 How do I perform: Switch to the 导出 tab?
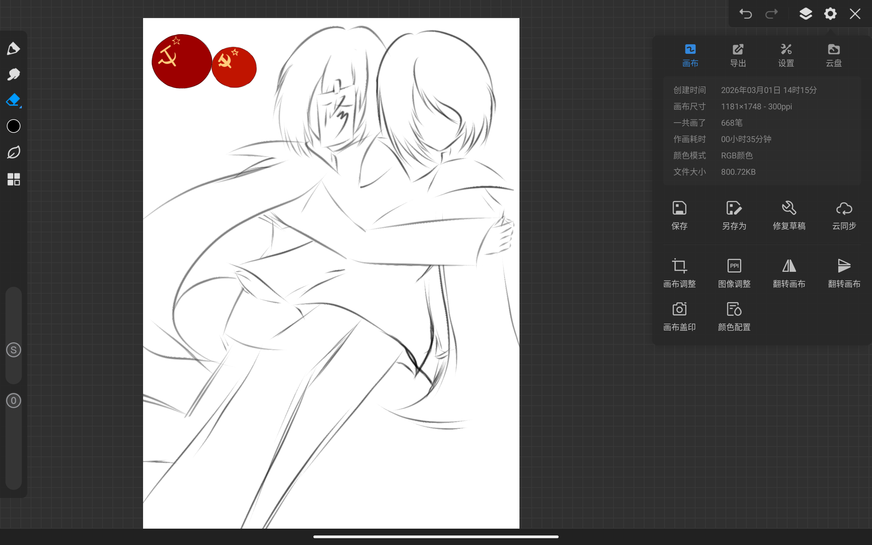tap(737, 56)
